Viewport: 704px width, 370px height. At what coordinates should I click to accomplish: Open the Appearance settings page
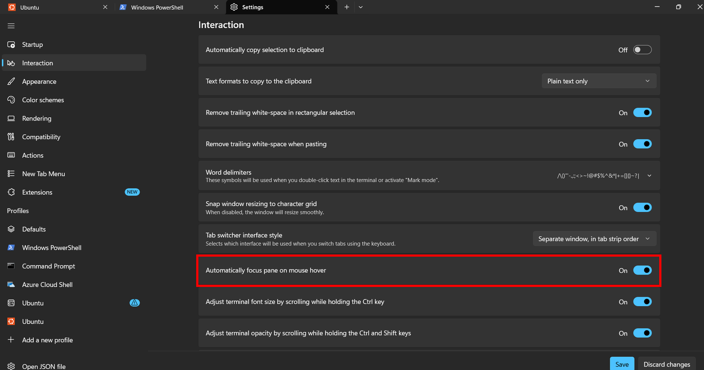(x=74, y=81)
